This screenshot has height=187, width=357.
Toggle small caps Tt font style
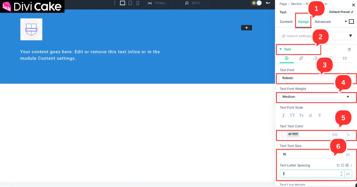[x=301, y=115]
